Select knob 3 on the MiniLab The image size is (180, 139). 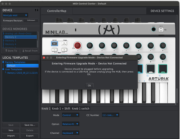click(x=102, y=45)
